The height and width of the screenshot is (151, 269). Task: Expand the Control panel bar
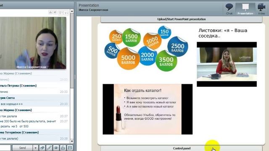181,148
